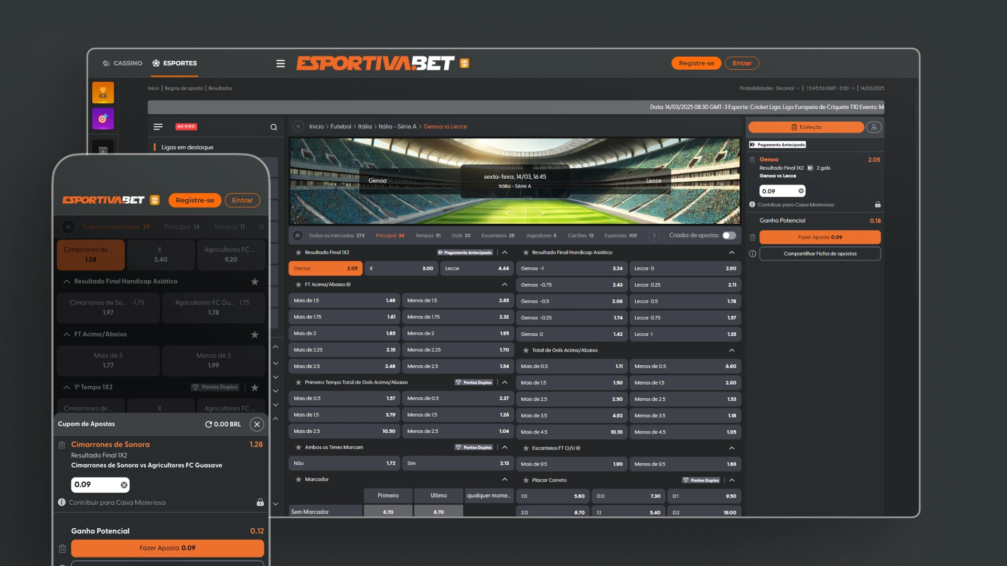Viewport: 1007px width, 566px height.
Task: Open the purple target icon in the sidebar
Action: point(103,118)
